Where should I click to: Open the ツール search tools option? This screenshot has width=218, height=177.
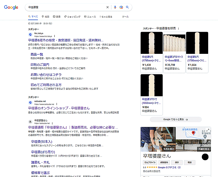(x=125, y=17)
